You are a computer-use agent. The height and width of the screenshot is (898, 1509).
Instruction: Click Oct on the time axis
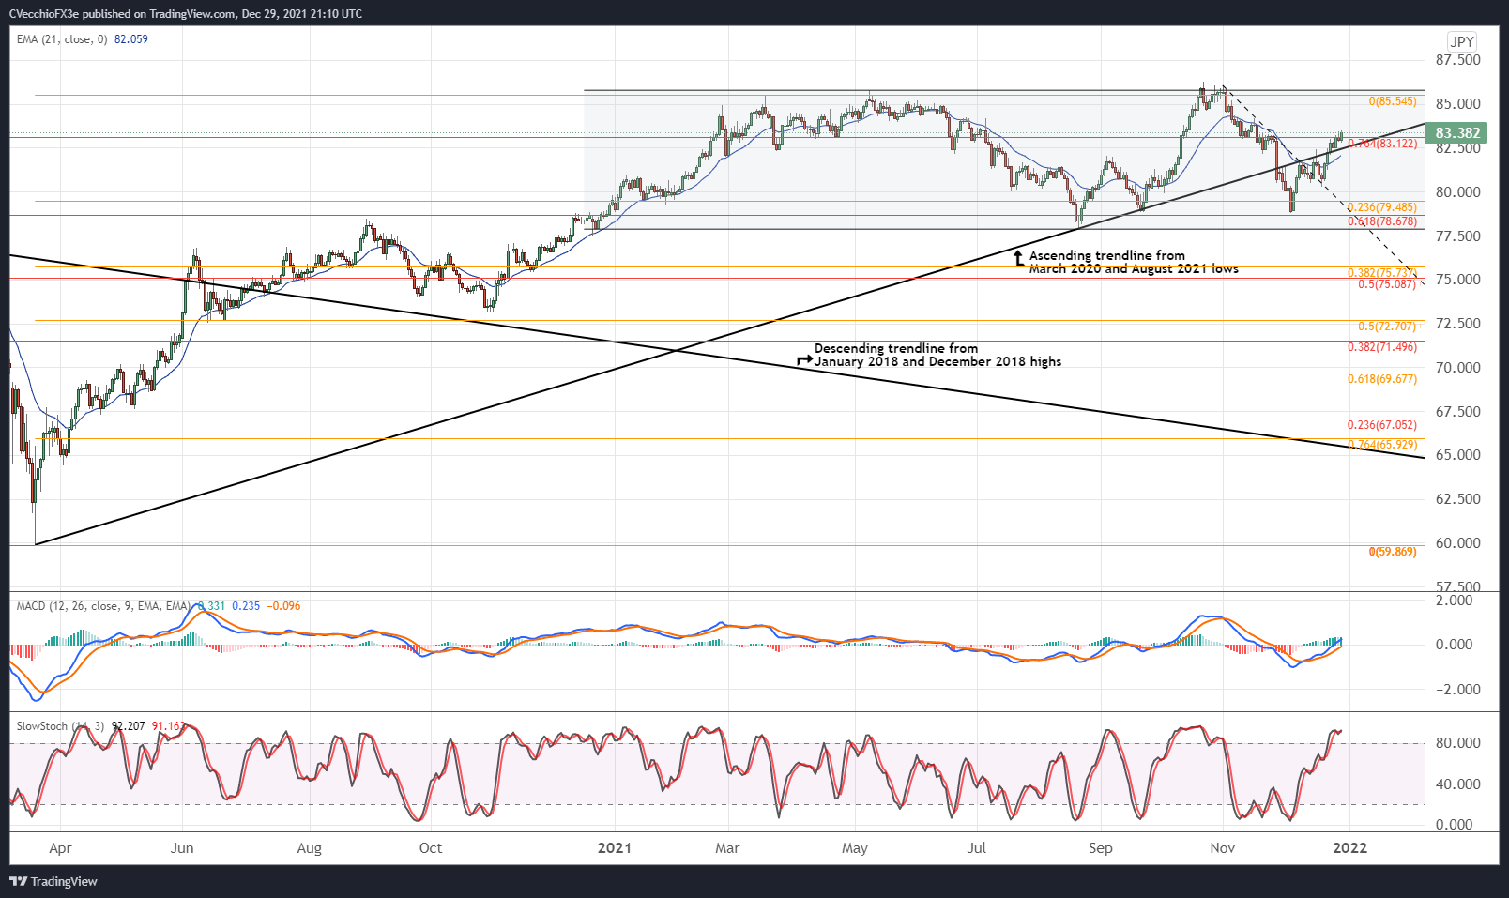[431, 848]
